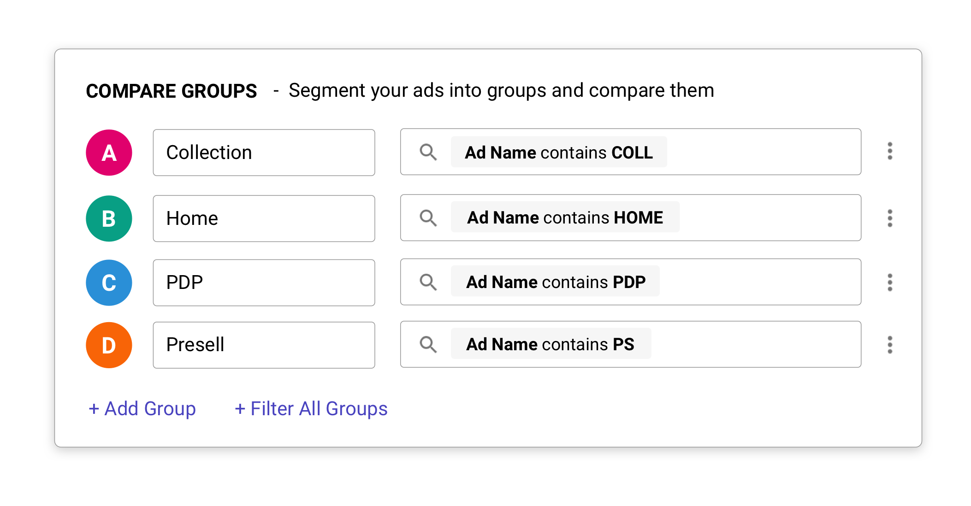The image size is (971, 506).
Task: Select the pink A group badge
Action: [109, 152]
